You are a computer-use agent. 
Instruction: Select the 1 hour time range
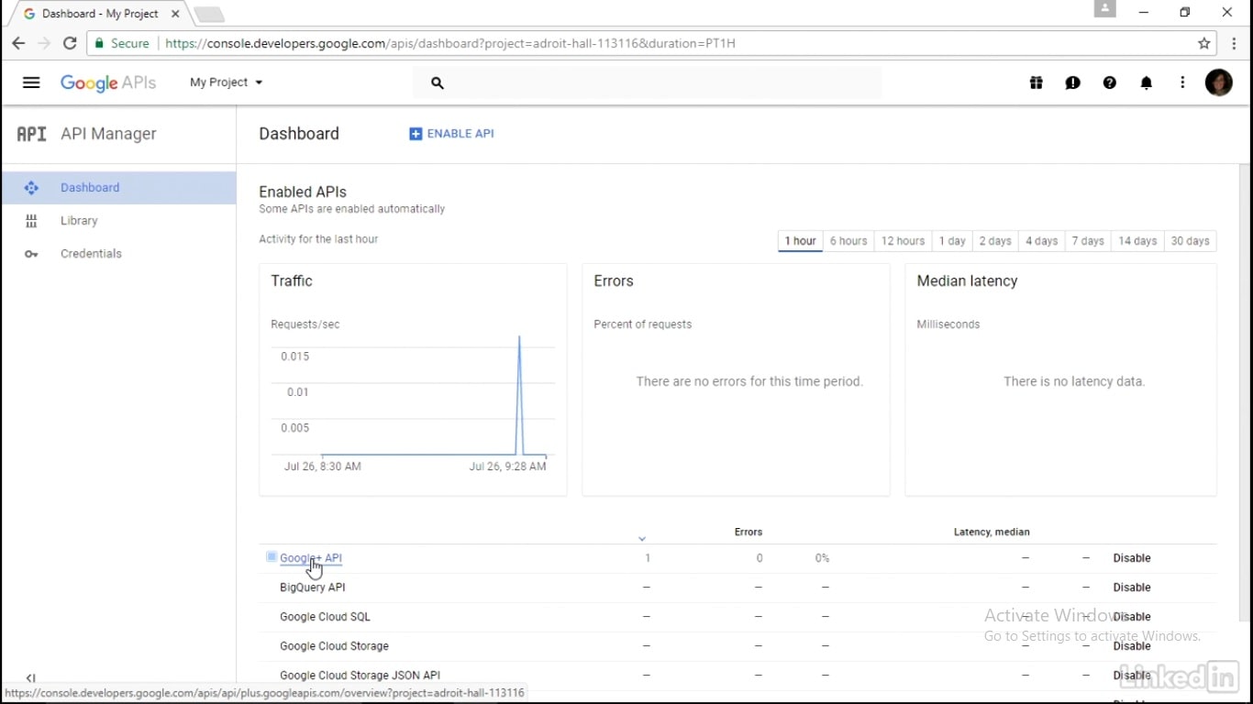click(800, 241)
